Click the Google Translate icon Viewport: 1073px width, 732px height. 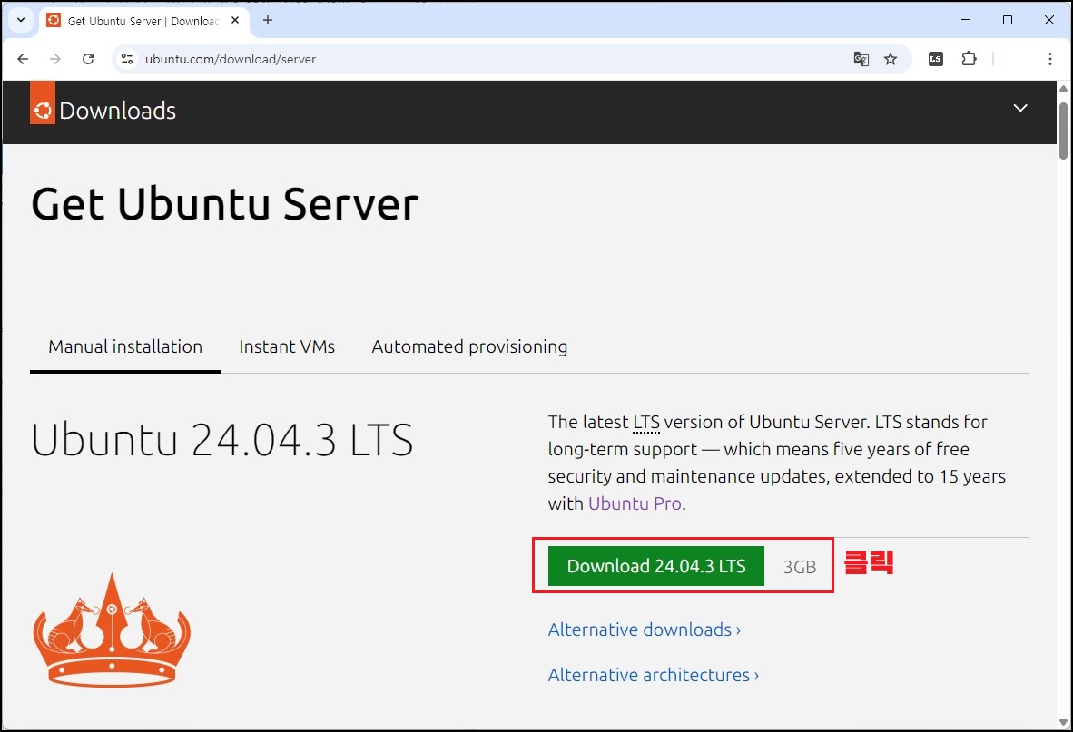point(861,59)
